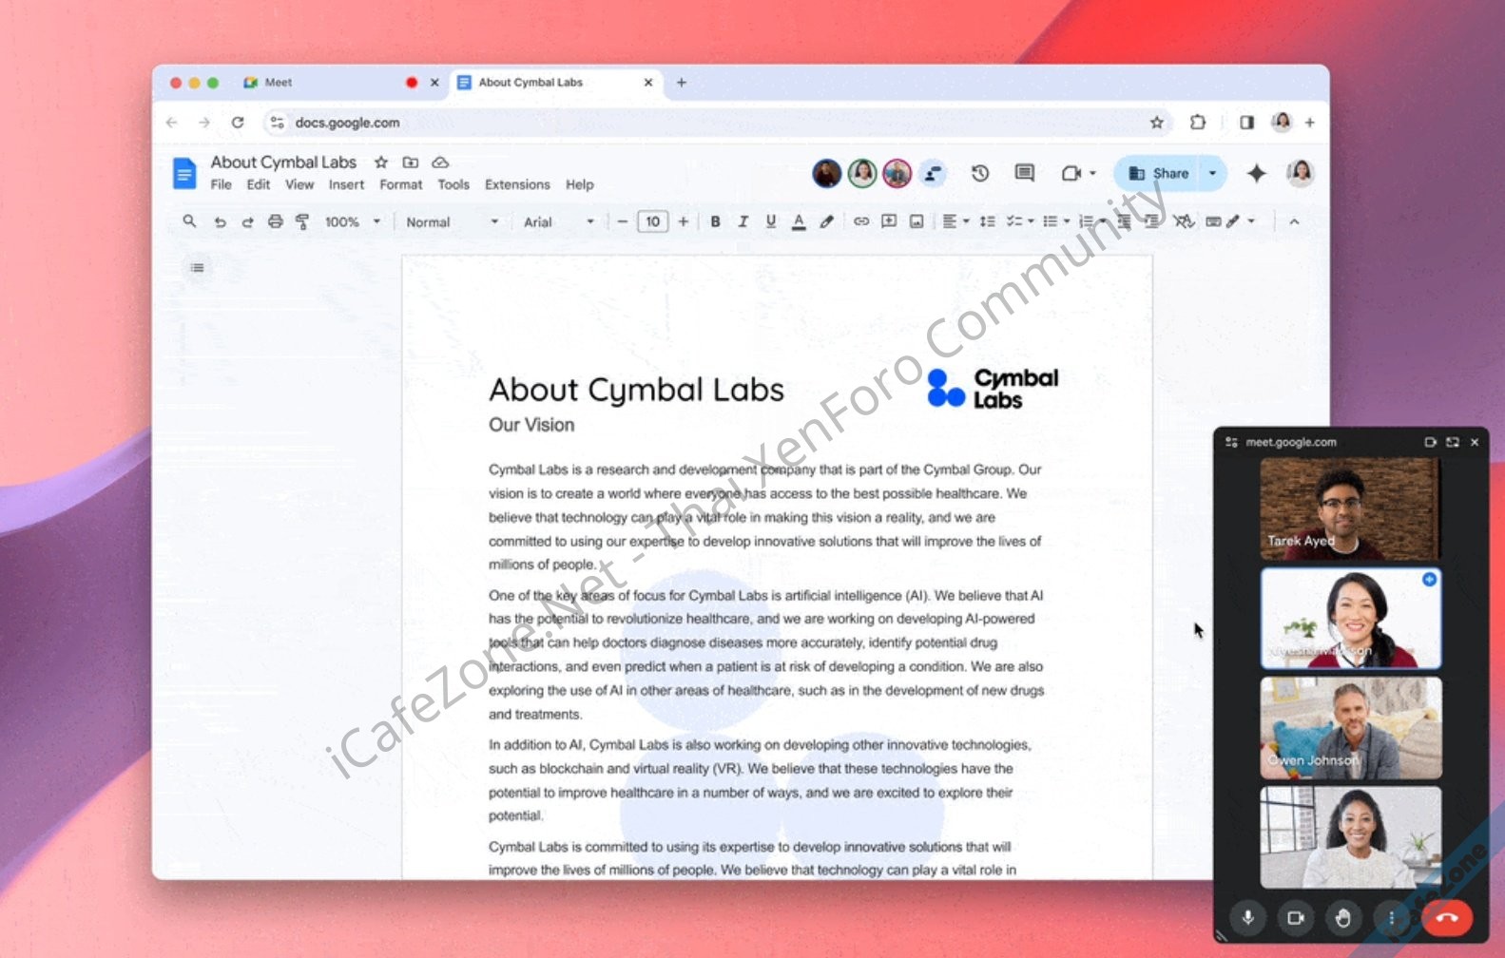Click the Share button
This screenshot has width=1505, height=958.
[1160, 173]
